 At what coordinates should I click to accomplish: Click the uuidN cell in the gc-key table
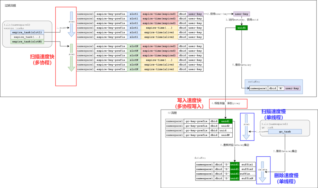click(x=225, y=135)
